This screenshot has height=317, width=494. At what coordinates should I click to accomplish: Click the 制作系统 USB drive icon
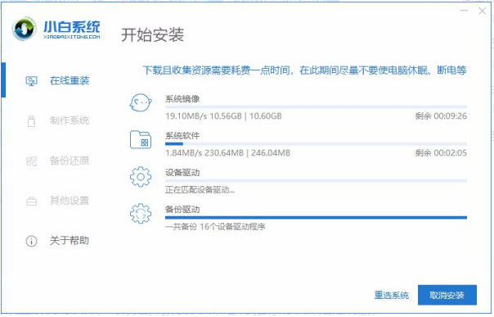31,120
